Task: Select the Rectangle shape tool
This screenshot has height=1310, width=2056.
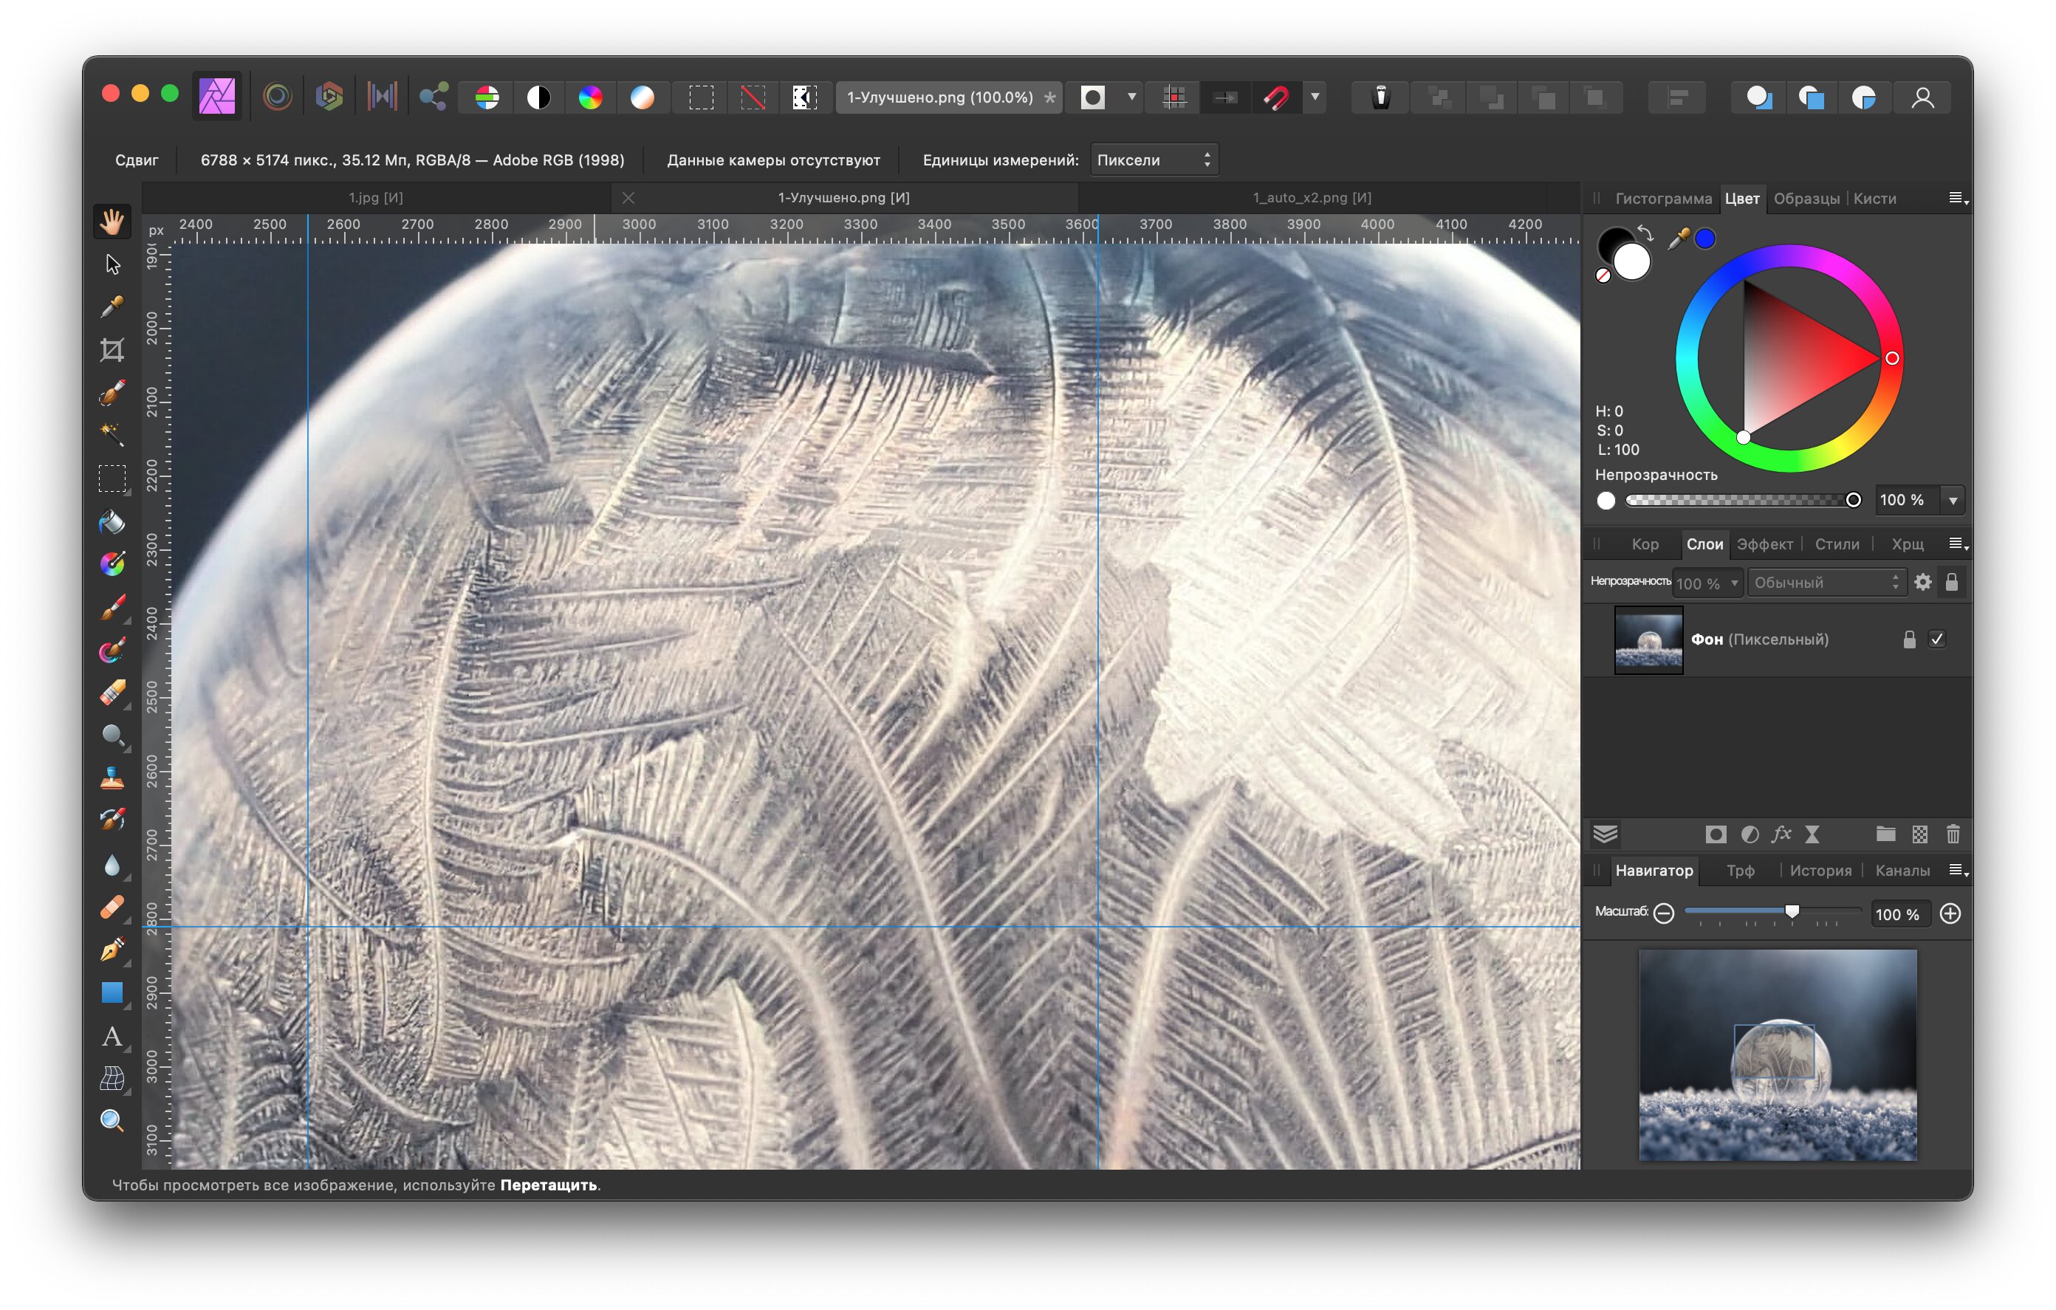Action: tap(112, 992)
